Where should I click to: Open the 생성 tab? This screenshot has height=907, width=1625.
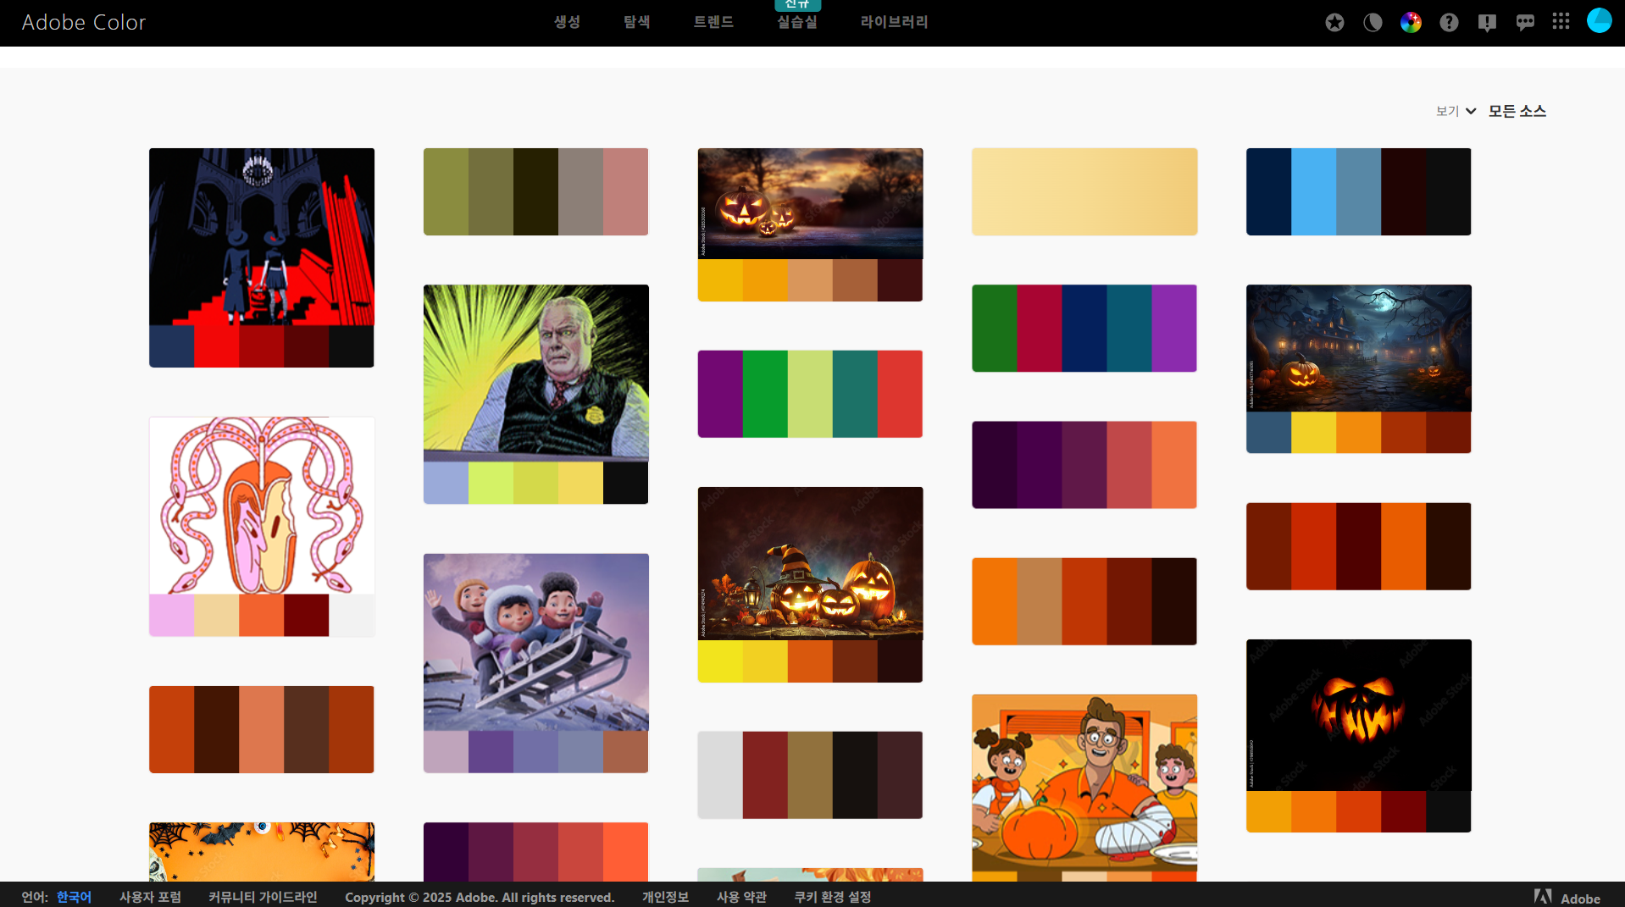[x=567, y=22]
